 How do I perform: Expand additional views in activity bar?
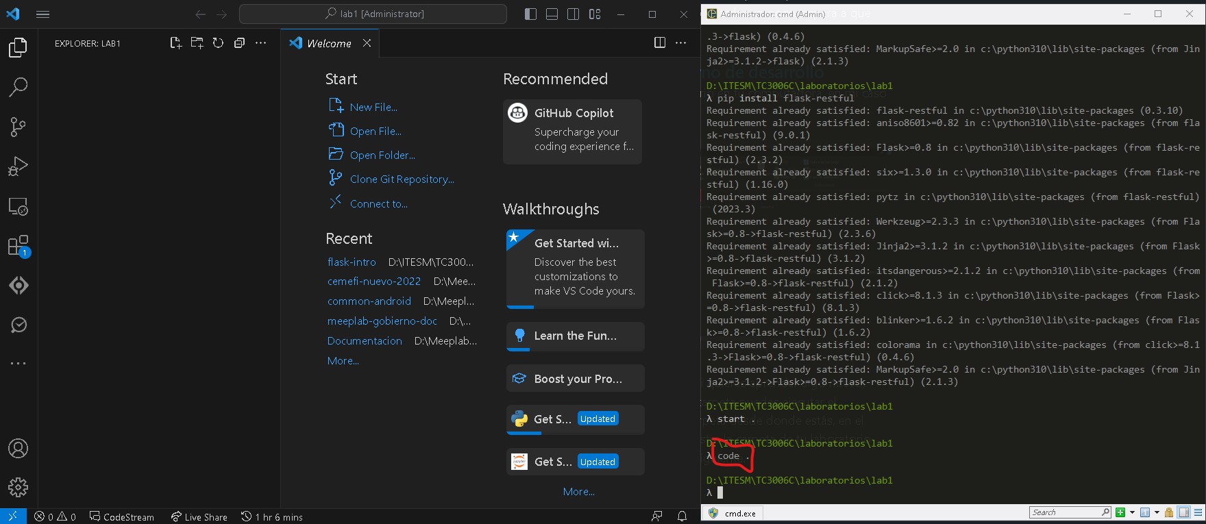click(x=18, y=364)
